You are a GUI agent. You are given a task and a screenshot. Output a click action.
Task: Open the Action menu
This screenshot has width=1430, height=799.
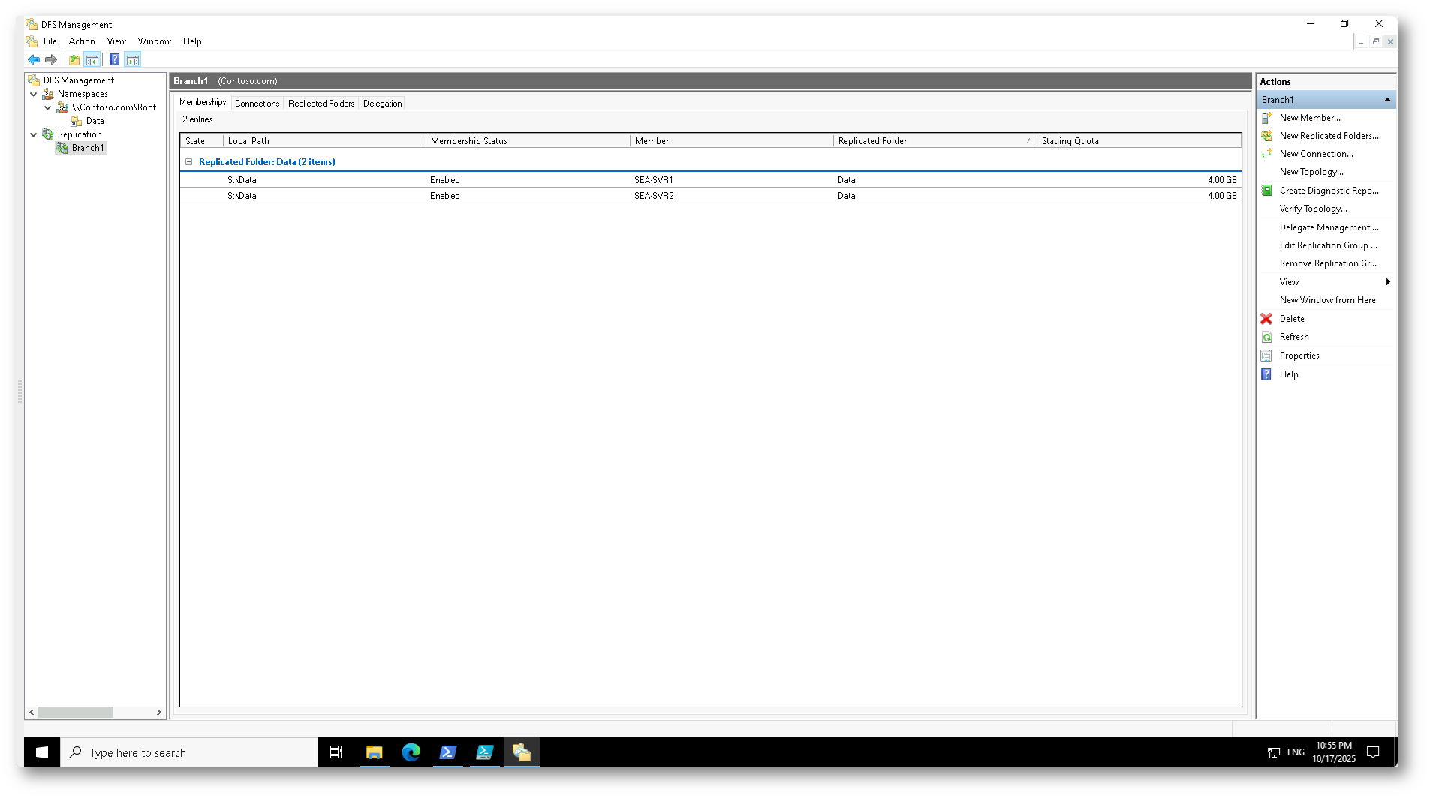[x=82, y=41]
